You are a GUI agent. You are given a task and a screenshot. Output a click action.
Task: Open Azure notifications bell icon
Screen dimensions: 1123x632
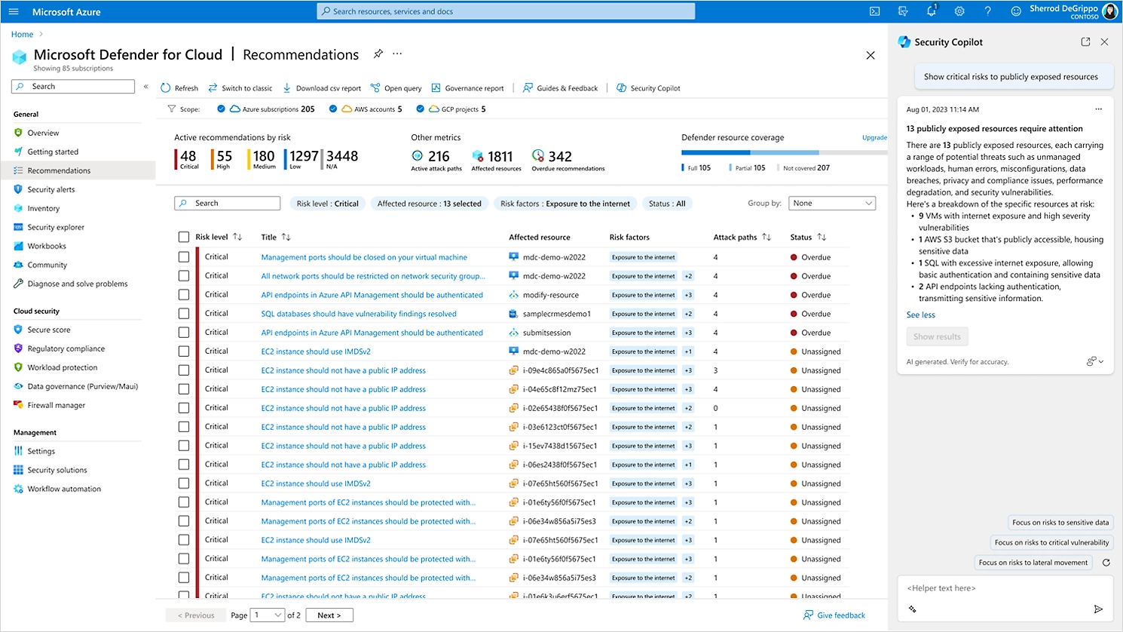click(x=931, y=11)
